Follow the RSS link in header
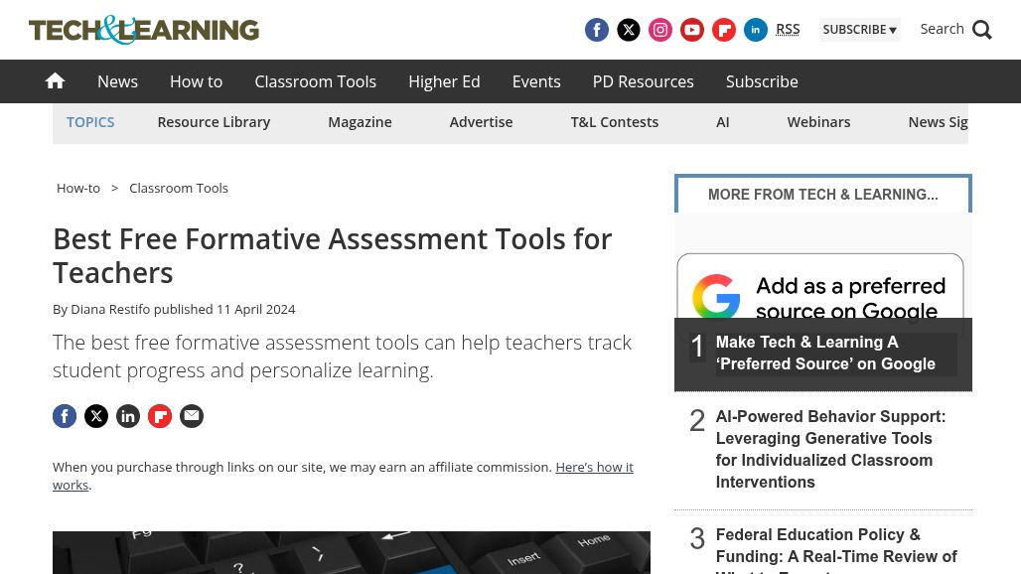This screenshot has width=1021, height=574. [x=788, y=30]
